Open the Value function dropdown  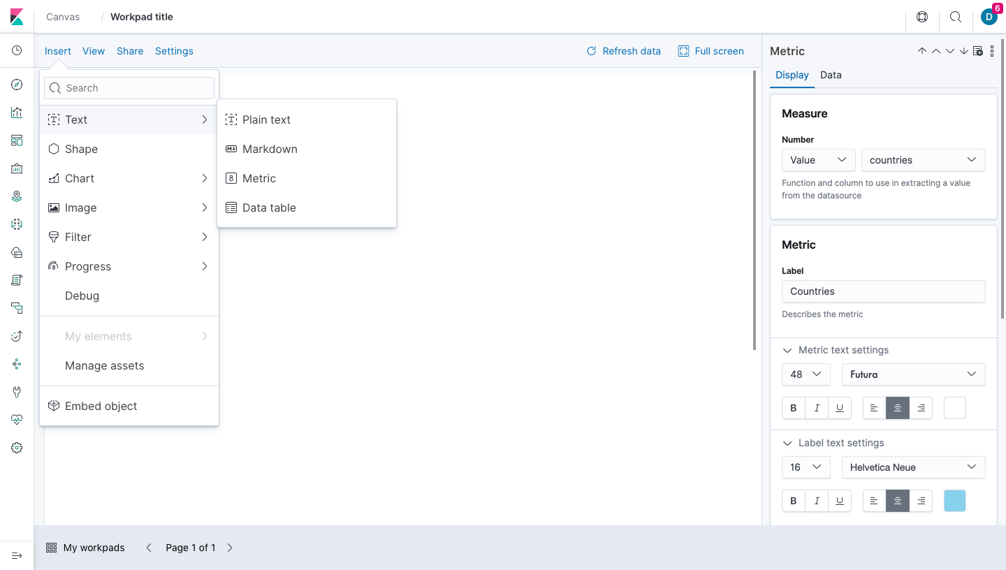tap(819, 160)
